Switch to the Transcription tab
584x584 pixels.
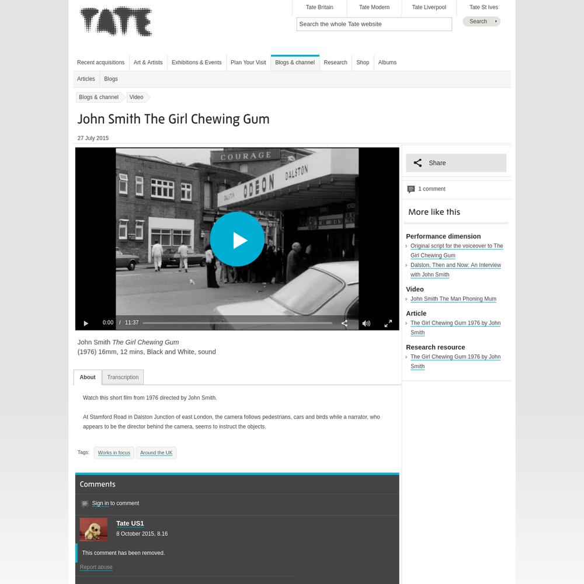(x=123, y=377)
